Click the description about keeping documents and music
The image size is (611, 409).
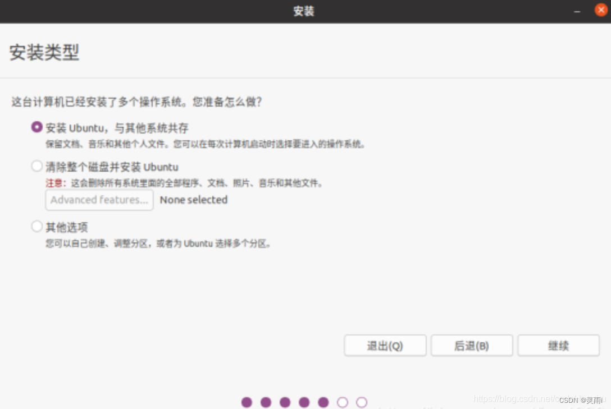coord(206,144)
